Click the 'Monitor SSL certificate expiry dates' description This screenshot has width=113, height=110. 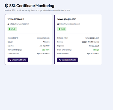(x=37, y=10)
